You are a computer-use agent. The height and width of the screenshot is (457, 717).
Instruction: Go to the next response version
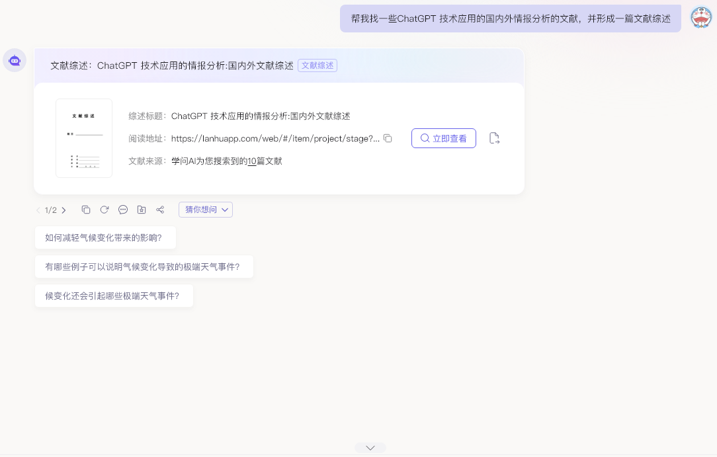64,210
